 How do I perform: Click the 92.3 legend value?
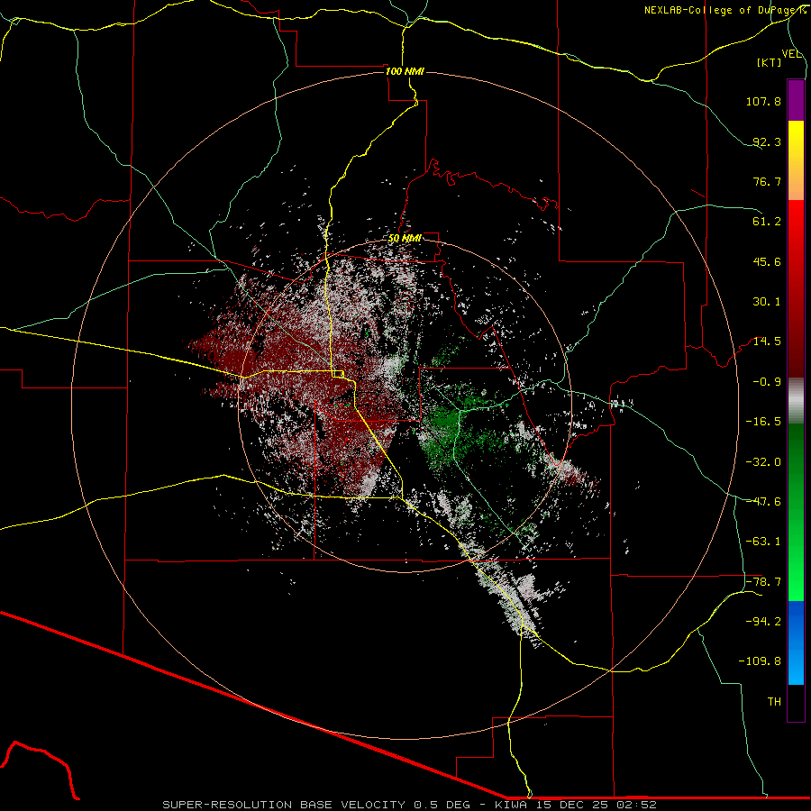[767, 141]
